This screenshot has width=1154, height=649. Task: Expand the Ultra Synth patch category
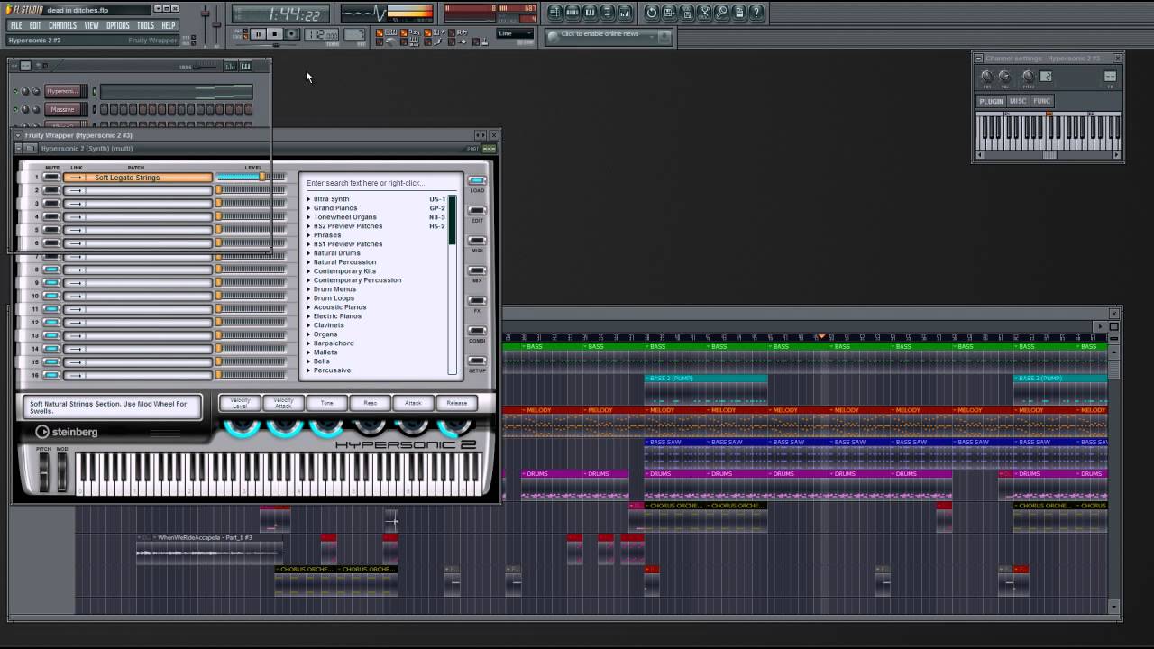point(308,199)
